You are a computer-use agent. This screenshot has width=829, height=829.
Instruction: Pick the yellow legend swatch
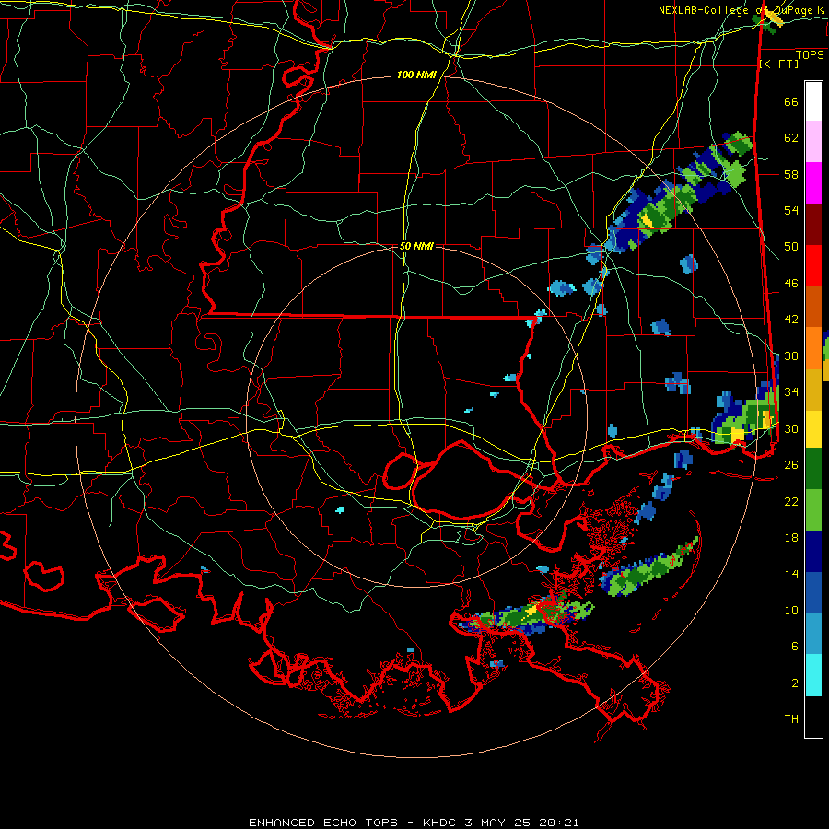(x=813, y=429)
